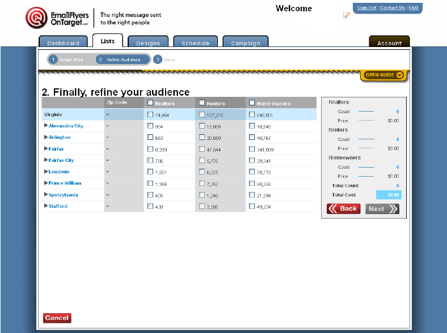Open the FAQ link
The height and width of the screenshot is (333, 447).
(x=413, y=8)
